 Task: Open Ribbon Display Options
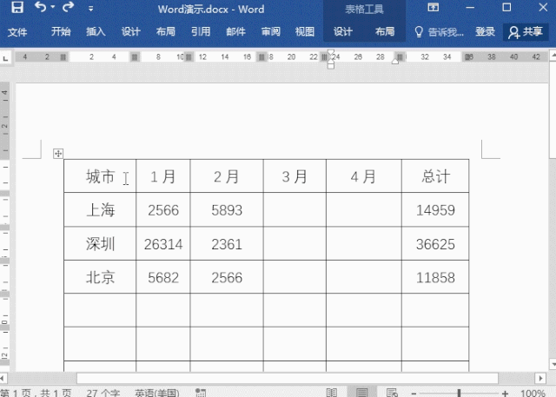click(x=433, y=8)
